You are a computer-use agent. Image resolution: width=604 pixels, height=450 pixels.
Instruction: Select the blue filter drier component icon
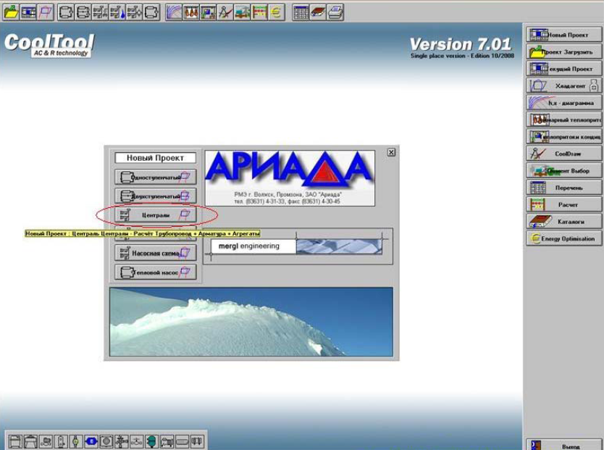(x=91, y=441)
